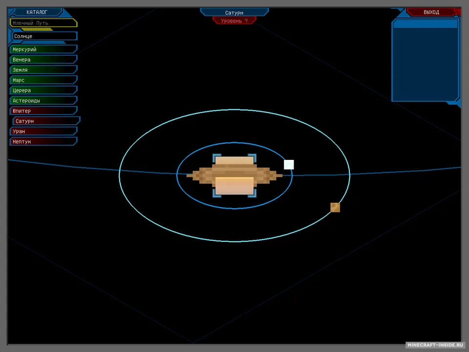The image size is (469, 352).
Task: Choose Юпитер from the planet list
Action: (43, 111)
